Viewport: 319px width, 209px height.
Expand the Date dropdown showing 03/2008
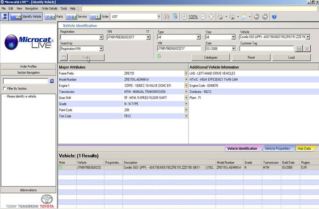(234, 49)
